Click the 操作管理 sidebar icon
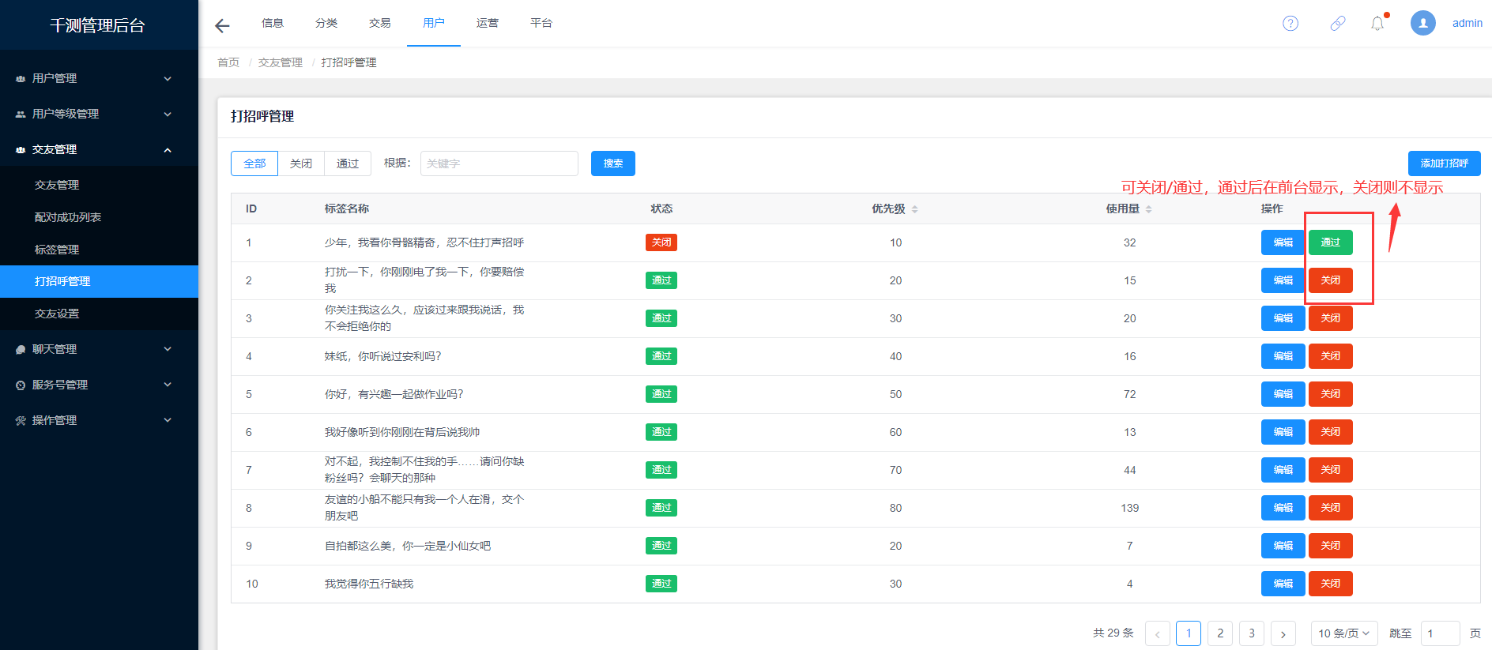 (x=21, y=421)
